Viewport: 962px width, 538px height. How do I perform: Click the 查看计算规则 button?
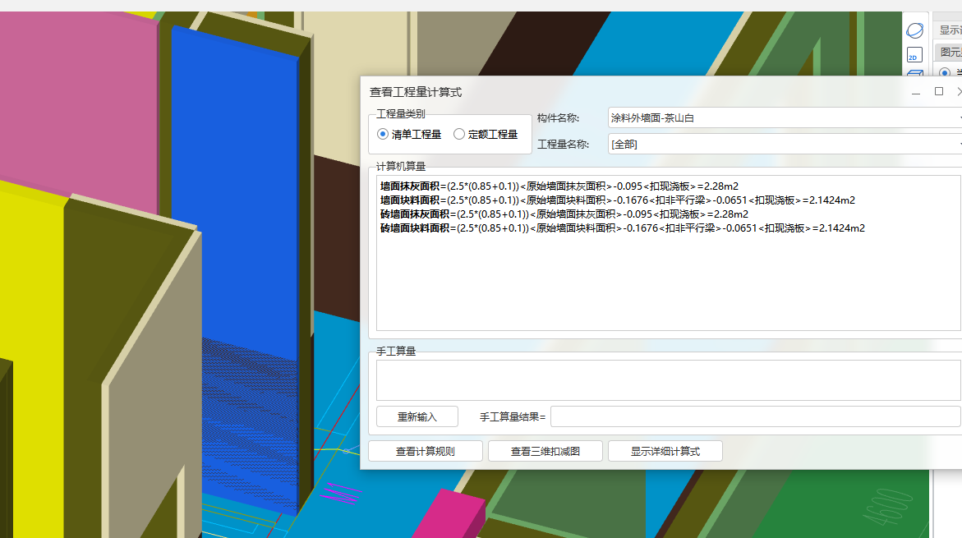pyautogui.click(x=426, y=452)
